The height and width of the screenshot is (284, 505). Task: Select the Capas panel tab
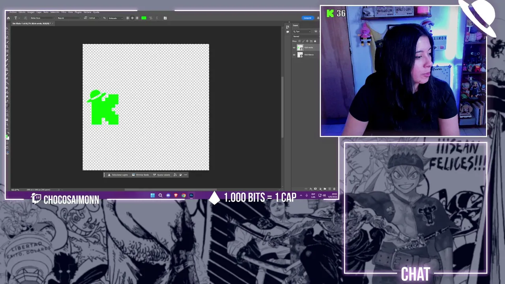click(296, 26)
